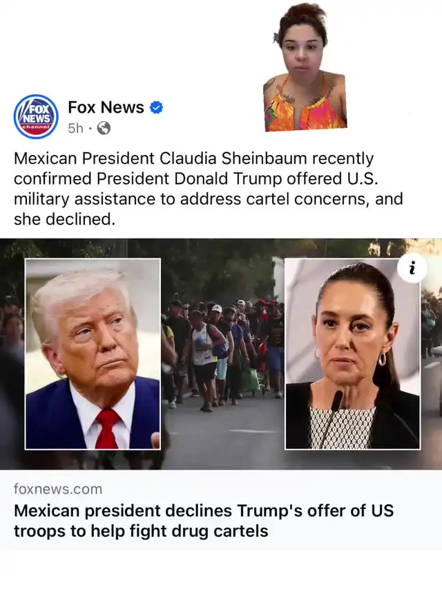Open the '5h' post timestamp
The width and height of the screenshot is (442, 590).
(75, 129)
